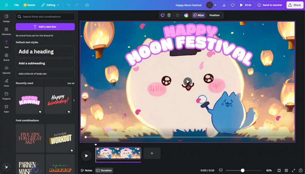Add a little bit of body text
This screenshot has height=174, width=305.
point(45,74)
